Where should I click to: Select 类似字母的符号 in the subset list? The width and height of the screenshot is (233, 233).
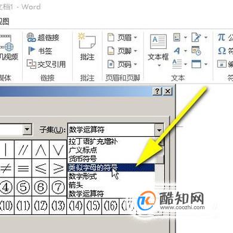(x=111, y=167)
